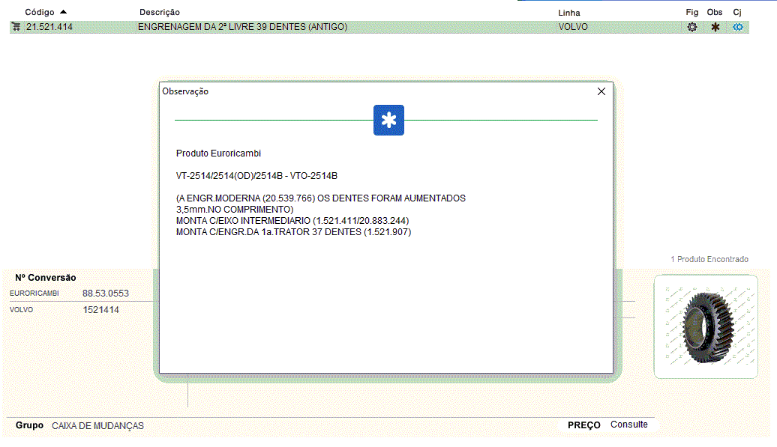Open the Cj blue gears icon

(738, 27)
